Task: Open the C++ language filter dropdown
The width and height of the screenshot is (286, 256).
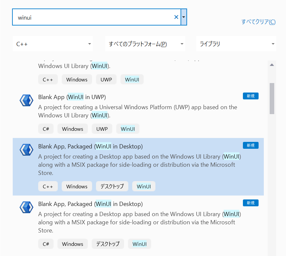Action: pyautogui.click(x=53, y=44)
